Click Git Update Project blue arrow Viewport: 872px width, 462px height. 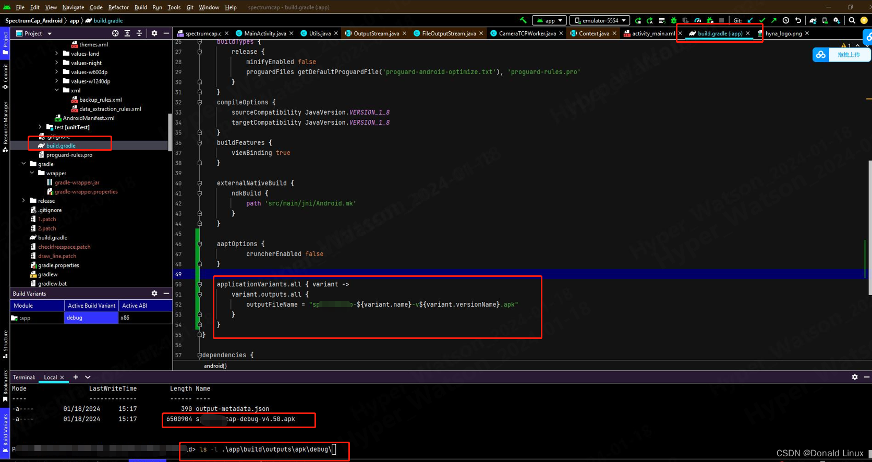pyautogui.click(x=750, y=20)
